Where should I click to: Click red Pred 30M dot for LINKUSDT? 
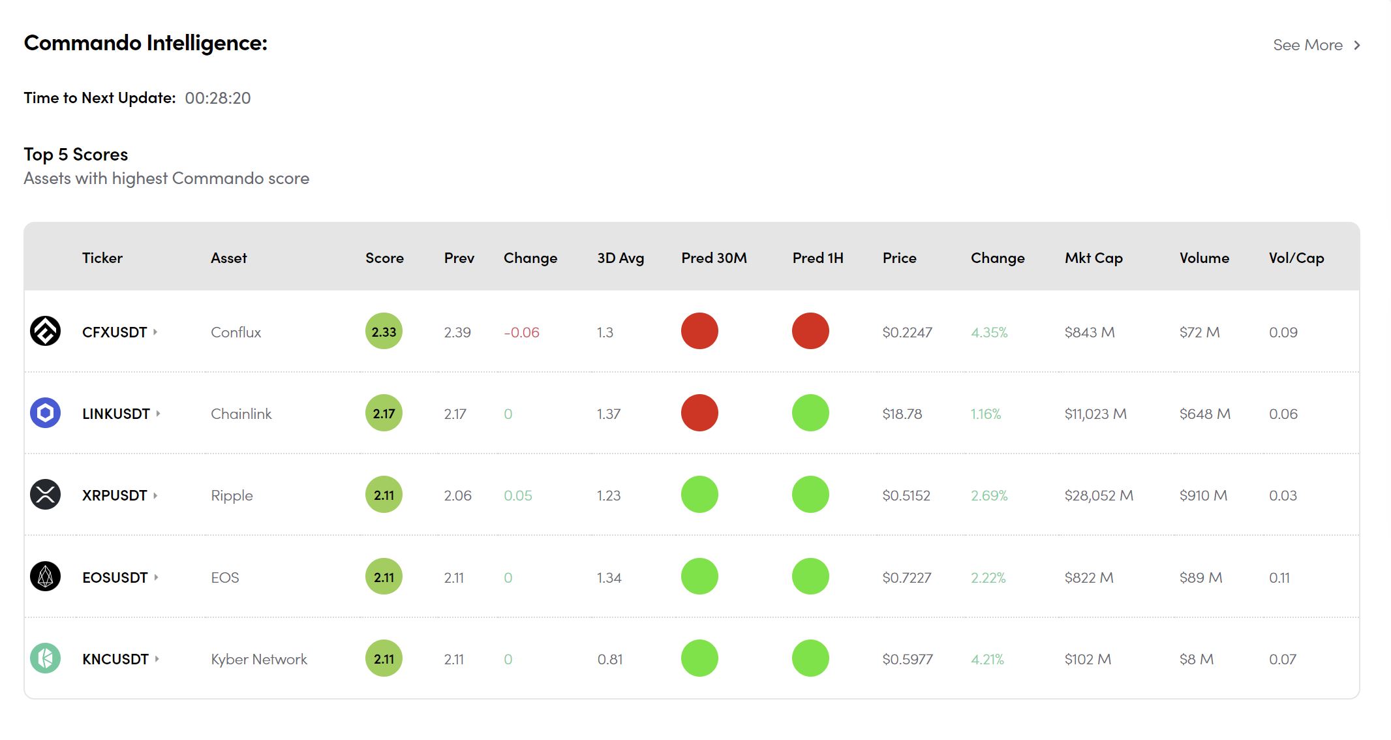pos(699,413)
